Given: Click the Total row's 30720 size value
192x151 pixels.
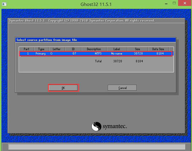Looking at the screenshot, I should tap(117, 61).
